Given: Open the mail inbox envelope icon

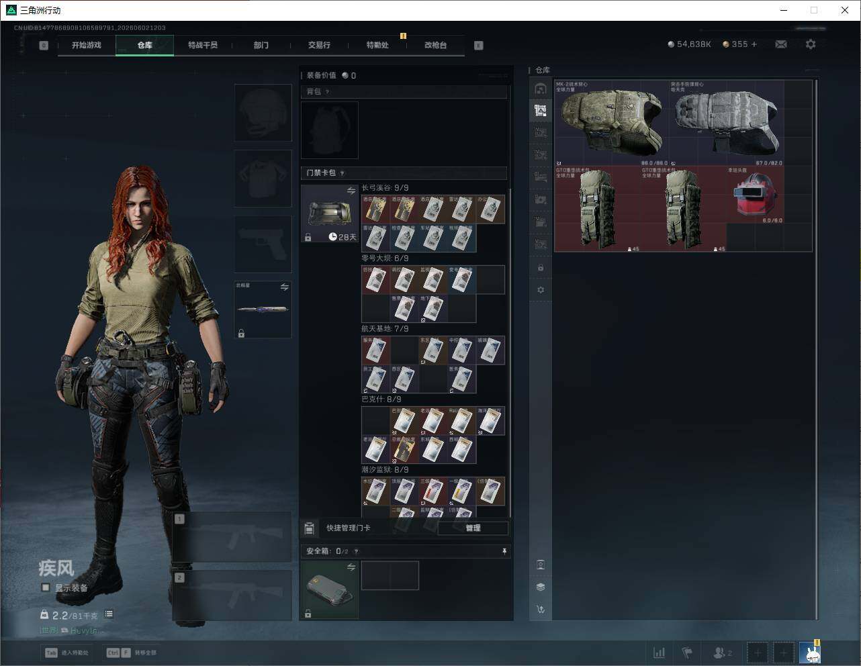Looking at the screenshot, I should point(781,44).
